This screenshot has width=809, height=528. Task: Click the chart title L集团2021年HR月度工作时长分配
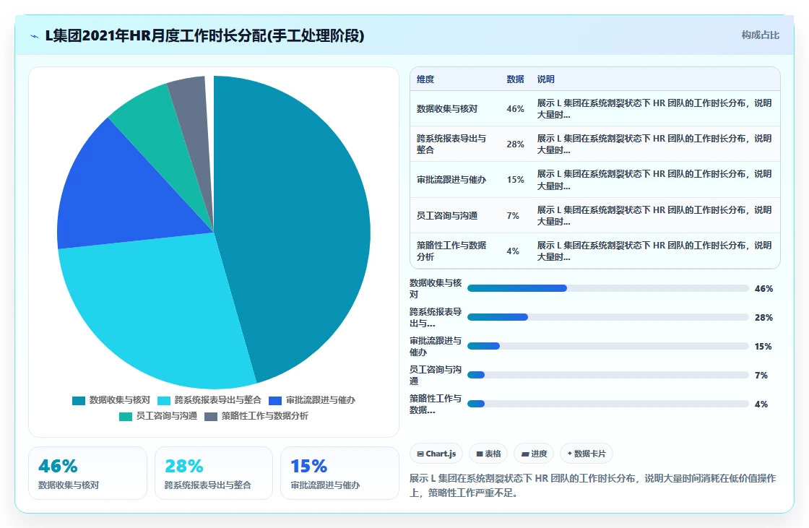click(x=205, y=35)
